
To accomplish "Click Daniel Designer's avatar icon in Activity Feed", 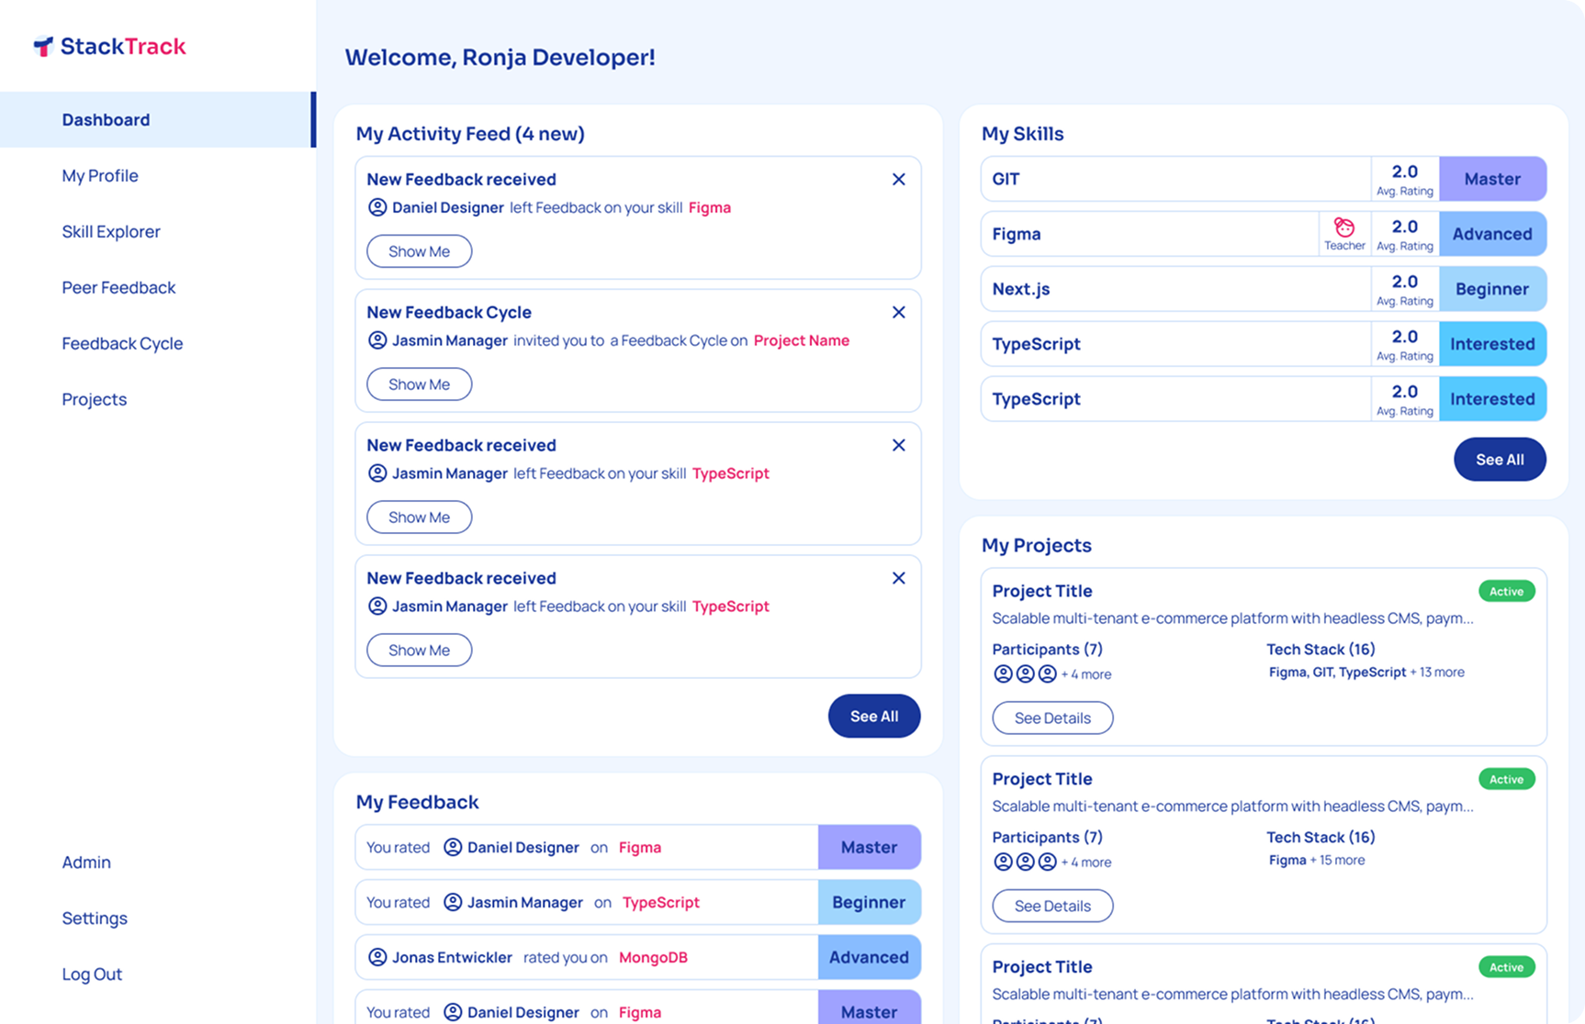I will [x=377, y=207].
